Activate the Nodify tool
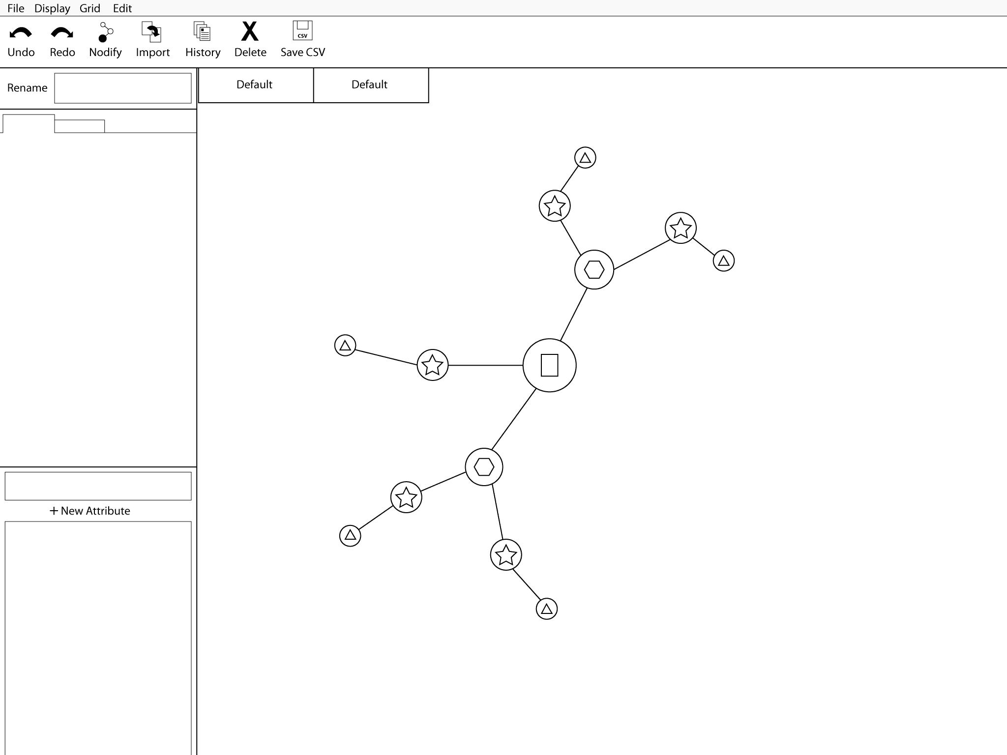Viewport: 1007px width, 755px height. [104, 37]
